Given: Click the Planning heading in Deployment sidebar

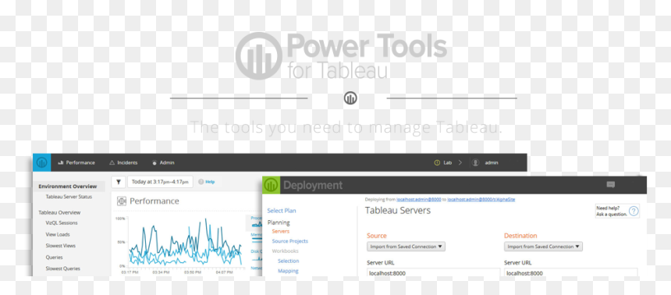Looking at the screenshot, I should point(279,222).
